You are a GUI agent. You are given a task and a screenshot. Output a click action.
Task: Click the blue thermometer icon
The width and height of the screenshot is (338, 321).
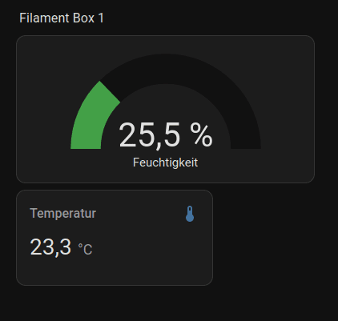click(x=190, y=214)
